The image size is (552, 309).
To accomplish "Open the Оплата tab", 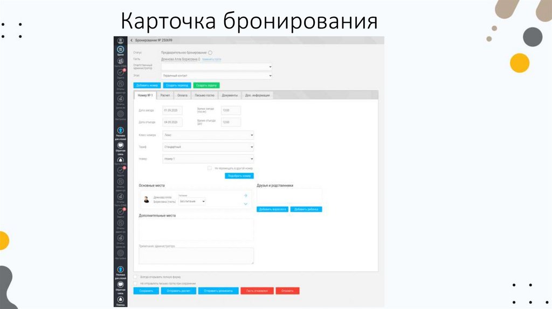I will click(182, 95).
